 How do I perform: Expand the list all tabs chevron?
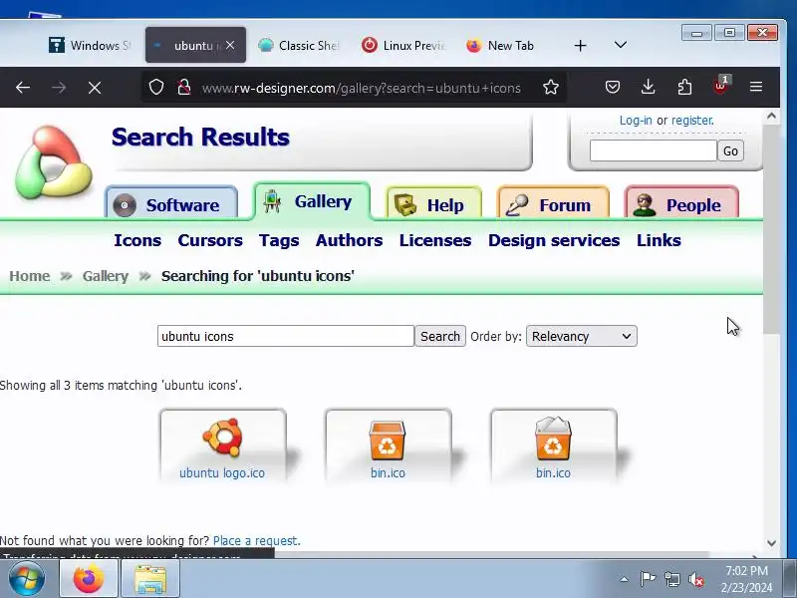coord(620,45)
